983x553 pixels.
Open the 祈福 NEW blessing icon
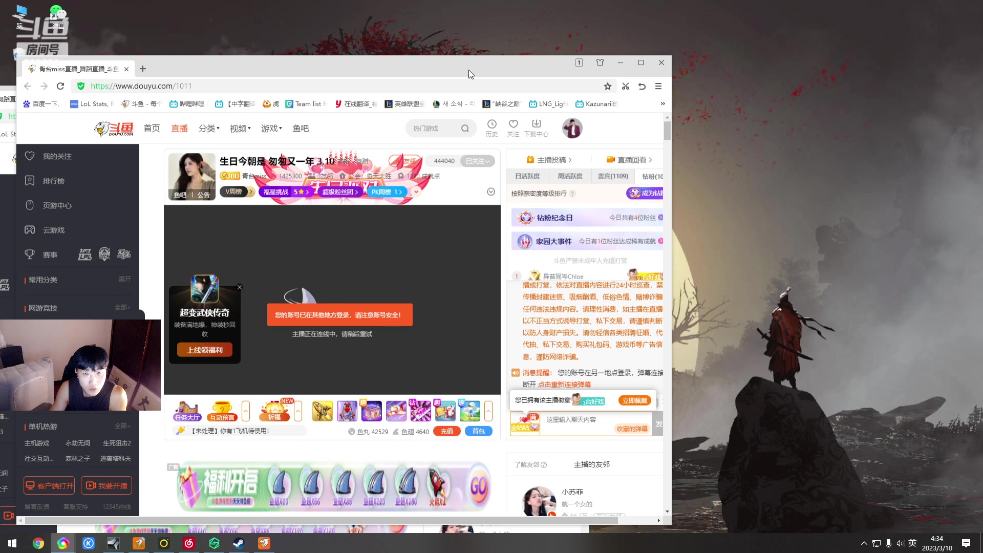pos(275,411)
